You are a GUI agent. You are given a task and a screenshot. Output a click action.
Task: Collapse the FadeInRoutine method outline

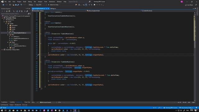(x=41, y=34)
